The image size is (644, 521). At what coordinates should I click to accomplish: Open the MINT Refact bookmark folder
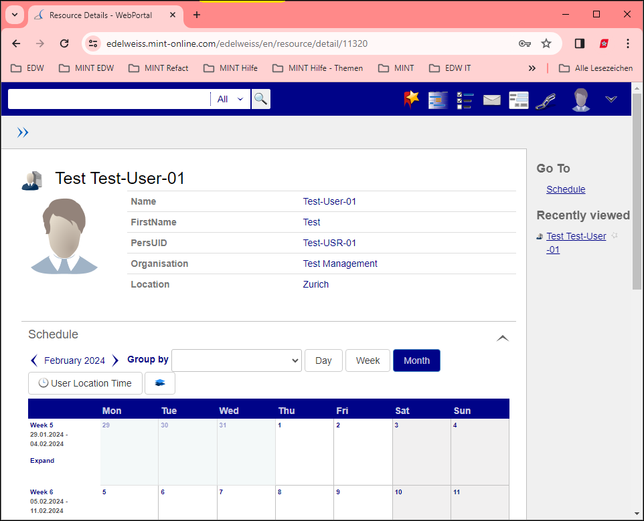click(x=158, y=68)
